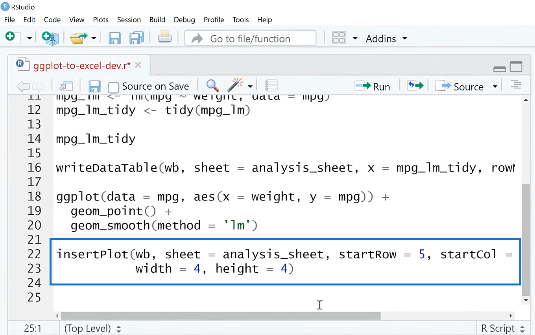Open the Plots menu
The width and height of the screenshot is (535, 335).
click(x=101, y=20)
